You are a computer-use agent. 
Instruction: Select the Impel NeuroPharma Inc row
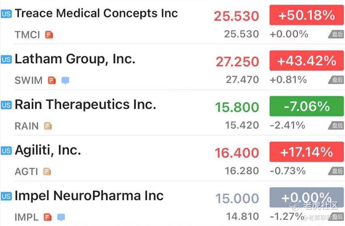click(x=172, y=204)
